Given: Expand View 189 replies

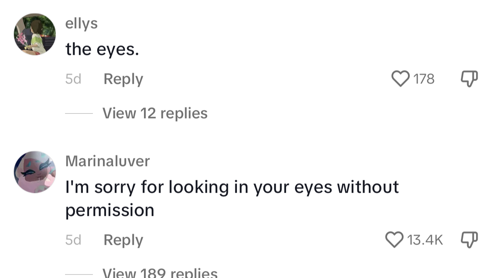Looking at the screenshot, I should [160, 273].
